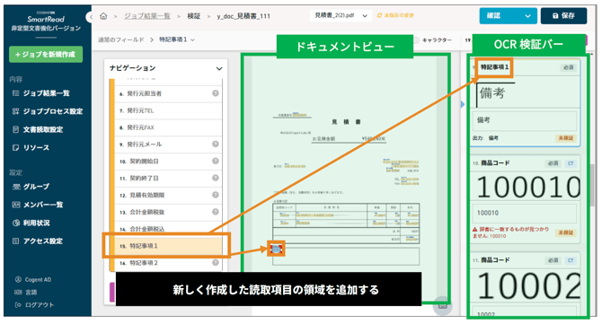Click the warning icon under 100010 field
Image resolution: width=602 pixels, height=324 pixels.
click(x=475, y=229)
